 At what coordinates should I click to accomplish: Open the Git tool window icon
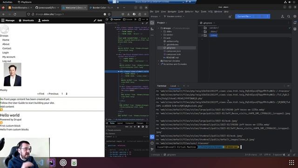pyautogui.click(x=152, y=149)
